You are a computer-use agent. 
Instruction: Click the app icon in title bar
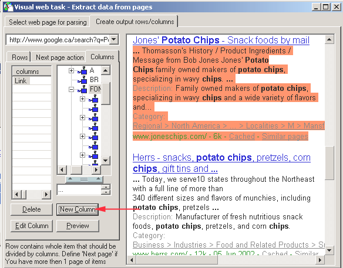click(x=8, y=7)
